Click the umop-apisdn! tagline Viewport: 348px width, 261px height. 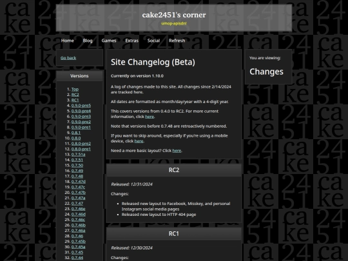pyautogui.click(x=174, y=23)
